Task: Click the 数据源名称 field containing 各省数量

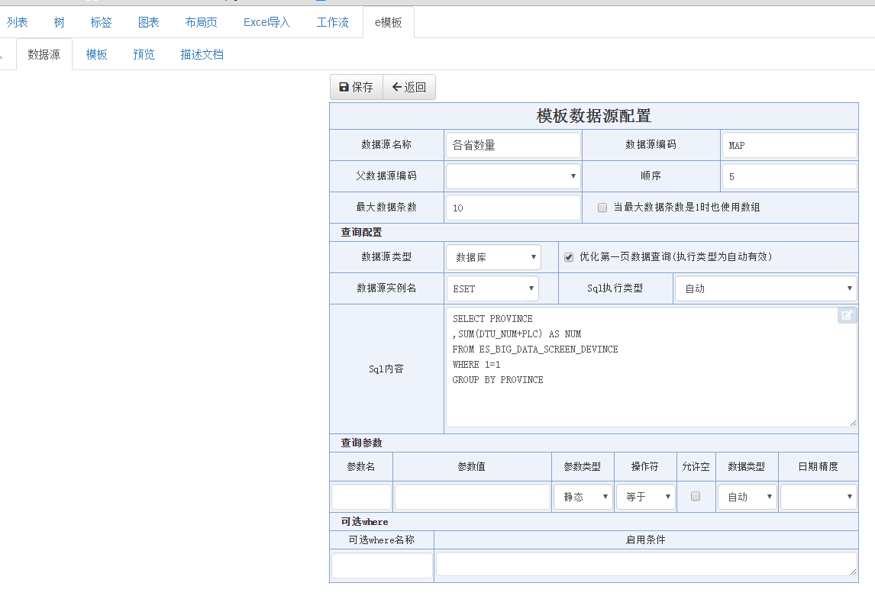Action: pos(513,145)
